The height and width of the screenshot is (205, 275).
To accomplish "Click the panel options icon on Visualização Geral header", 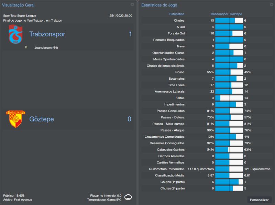I will click(x=132, y=5).
